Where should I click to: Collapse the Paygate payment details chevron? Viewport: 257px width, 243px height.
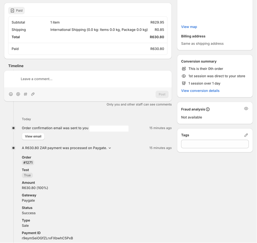(110, 148)
